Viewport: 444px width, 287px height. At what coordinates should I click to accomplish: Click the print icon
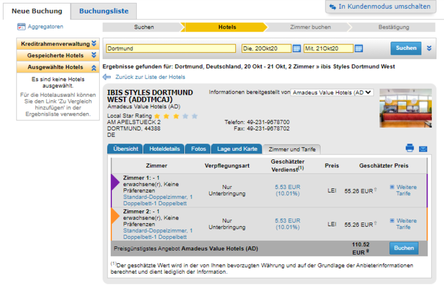[x=409, y=148]
